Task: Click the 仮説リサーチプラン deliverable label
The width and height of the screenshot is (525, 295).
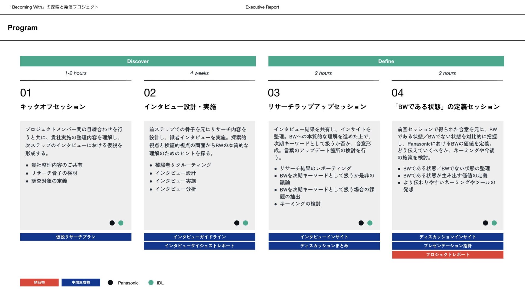Action: pyautogui.click(x=75, y=237)
